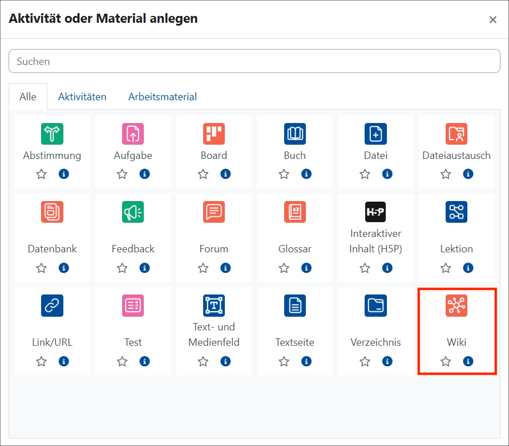Mark Wiki as favorite with its star

tap(445, 361)
